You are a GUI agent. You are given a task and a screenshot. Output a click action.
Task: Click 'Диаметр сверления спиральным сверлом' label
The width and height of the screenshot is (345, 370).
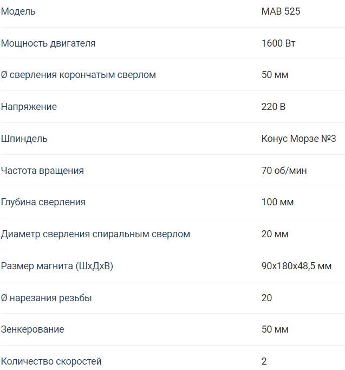coord(95,234)
